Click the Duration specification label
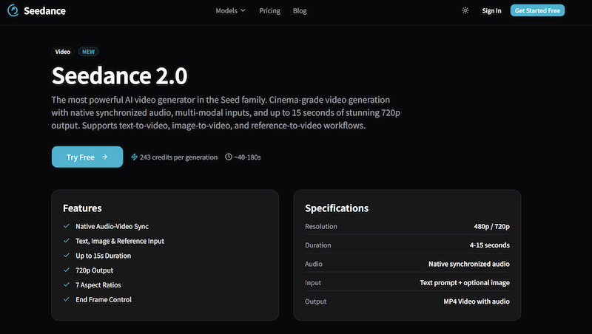The width and height of the screenshot is (592, 334). [x=318, y=245]
